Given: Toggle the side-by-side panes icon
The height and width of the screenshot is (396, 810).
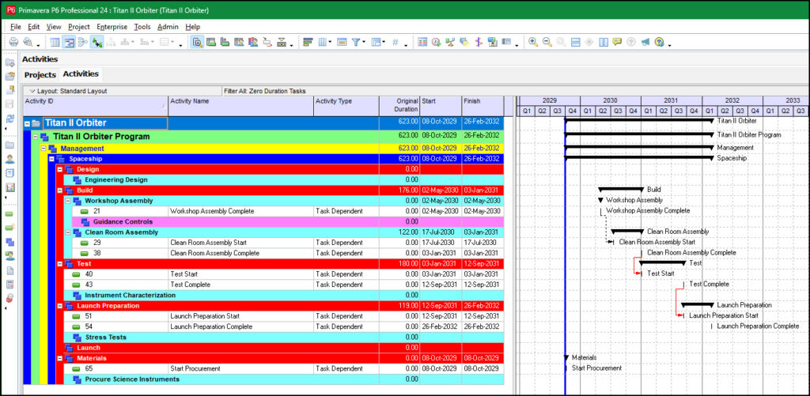Looking at the screenshot, I should [x=603, y=43].
